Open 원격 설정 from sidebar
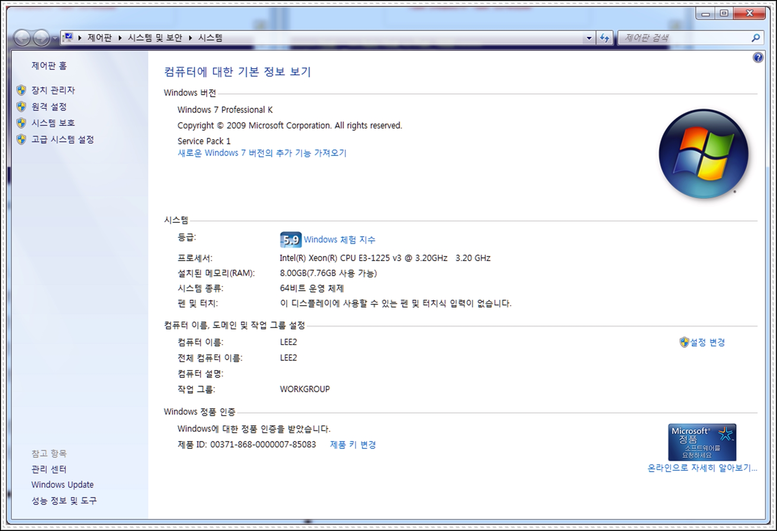The image size is (777, 531). click(49, 107)
